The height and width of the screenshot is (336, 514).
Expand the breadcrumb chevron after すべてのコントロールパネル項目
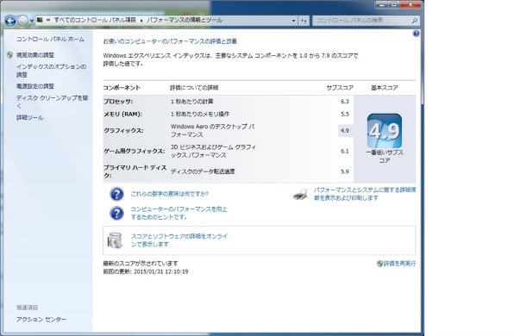tap(141, 21)
